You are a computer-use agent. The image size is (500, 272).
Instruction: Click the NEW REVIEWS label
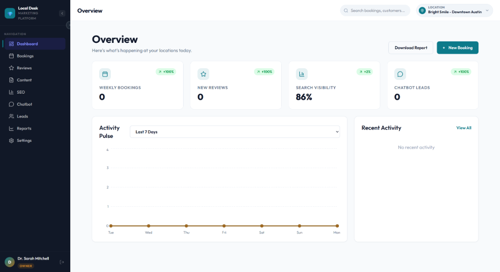tap(213, 88)
